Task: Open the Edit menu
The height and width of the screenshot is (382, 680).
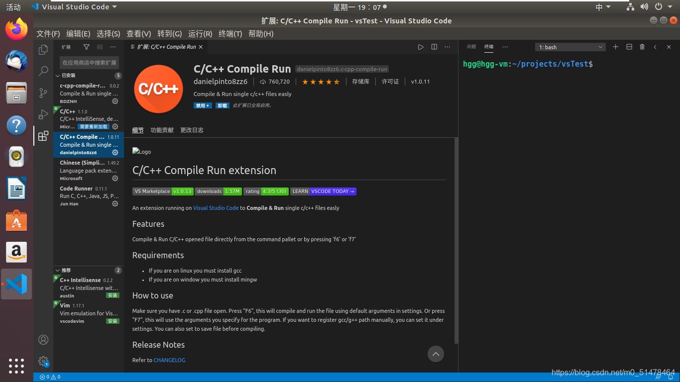Action: coord(78,34)
